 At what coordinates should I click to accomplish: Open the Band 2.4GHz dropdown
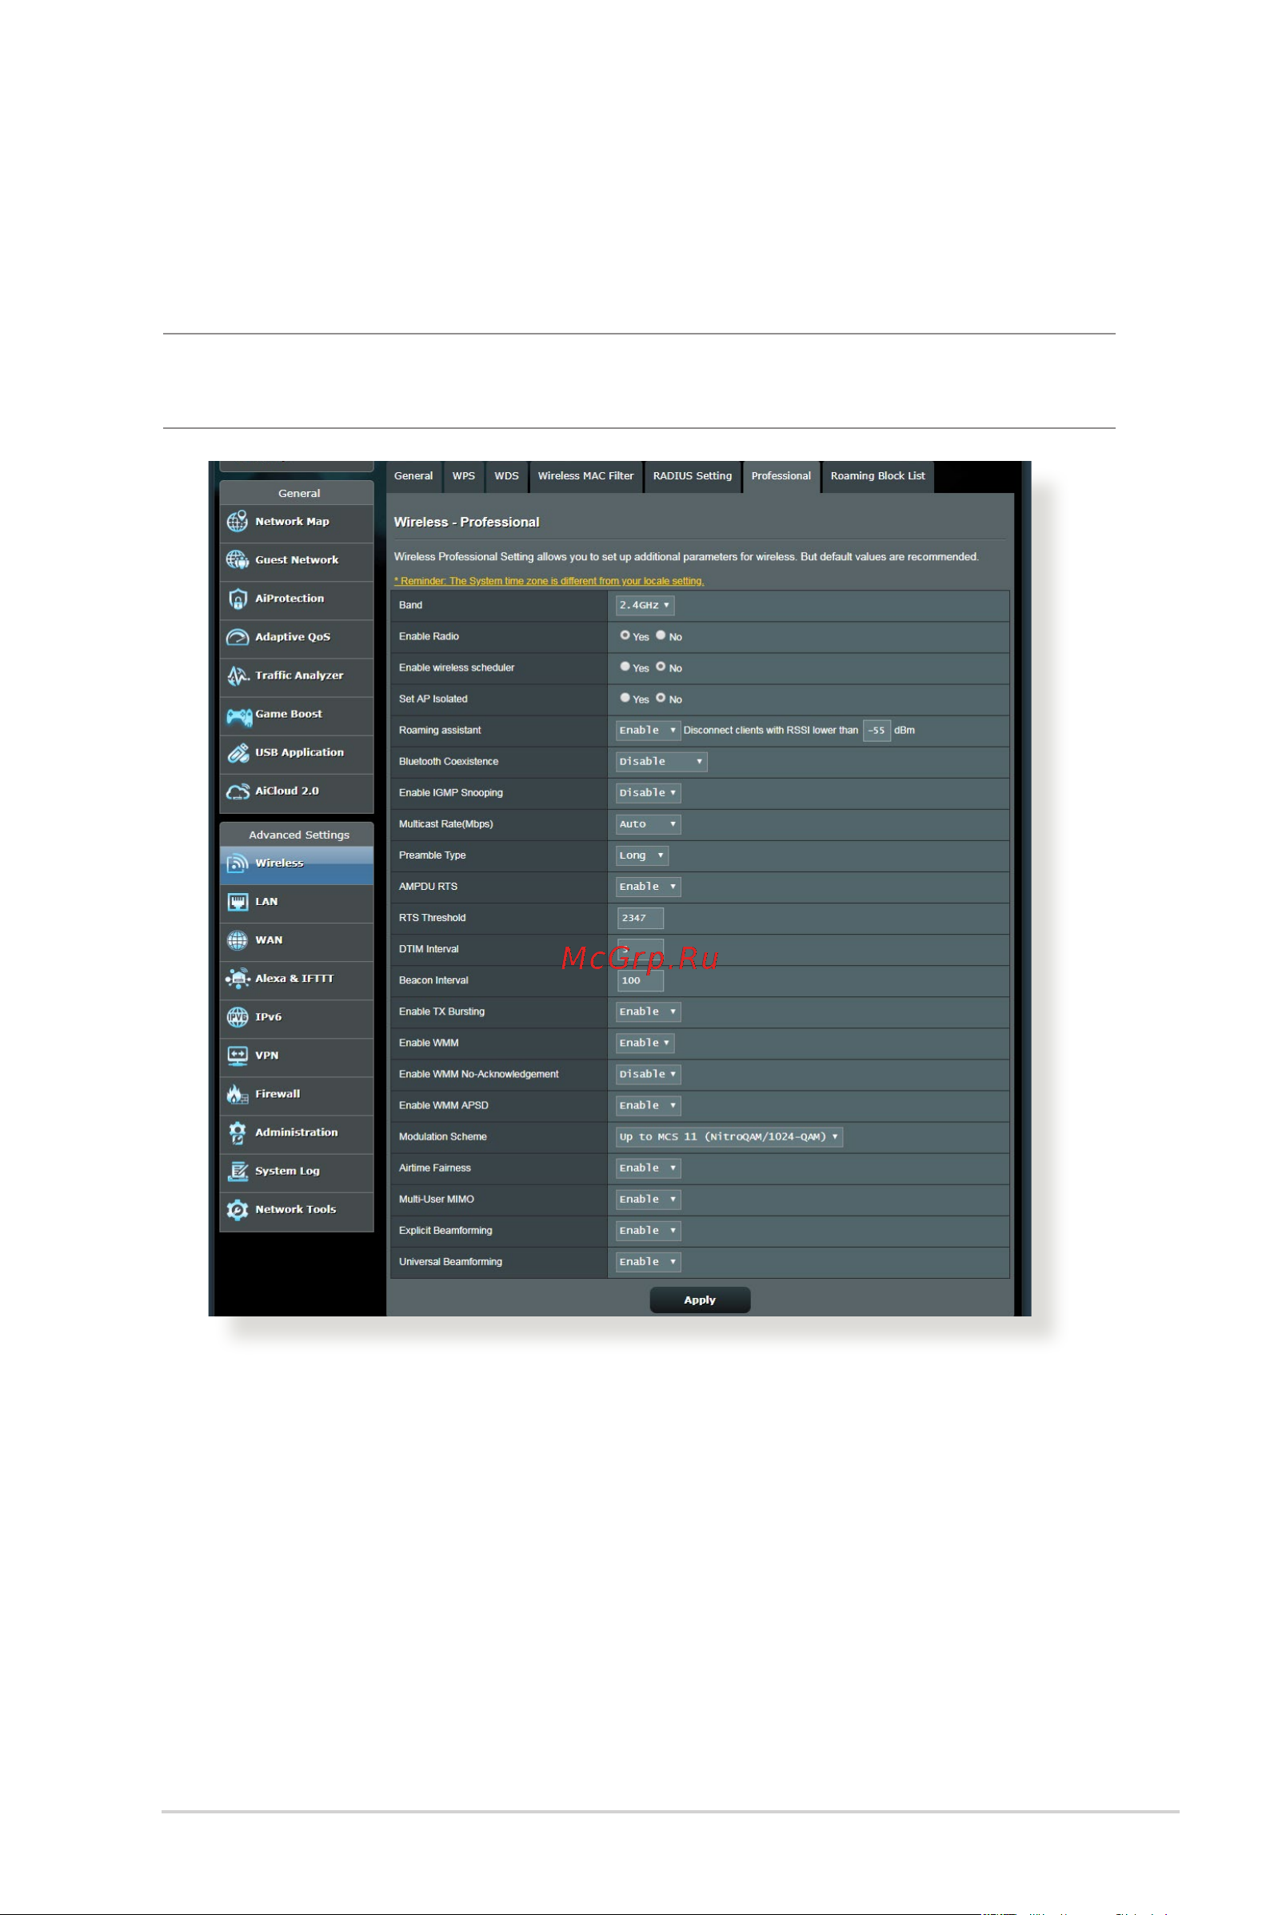645,605
